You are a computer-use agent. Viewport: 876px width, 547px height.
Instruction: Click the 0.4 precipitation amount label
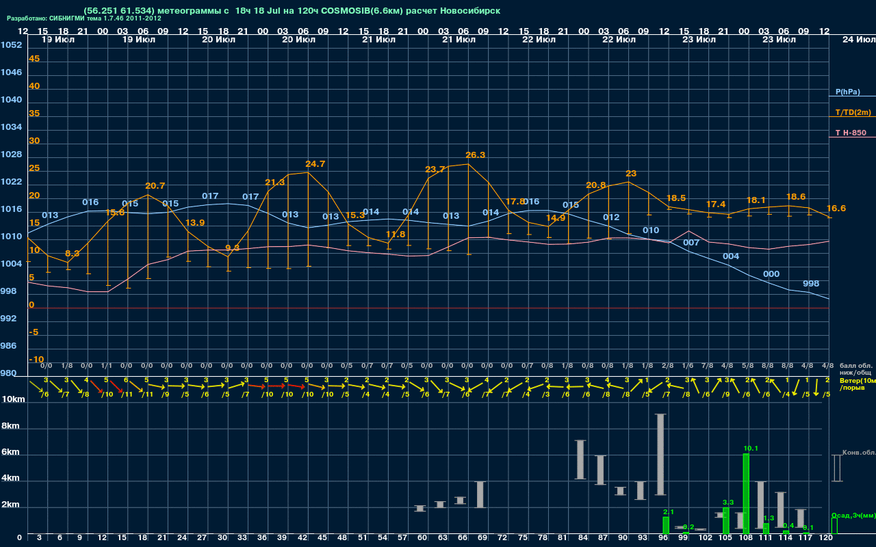(788, 526)
